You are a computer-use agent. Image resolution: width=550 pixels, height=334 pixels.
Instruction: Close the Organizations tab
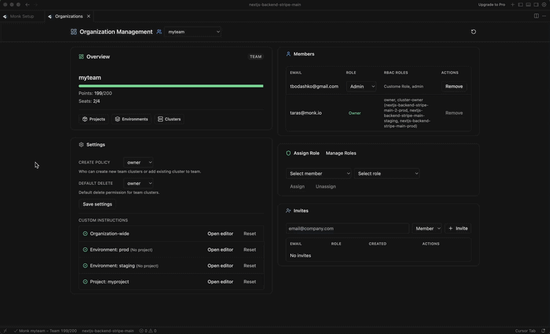(89, 16)
